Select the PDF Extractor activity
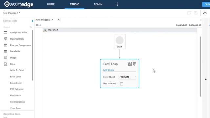210x118 pixels. click(17, 89)
